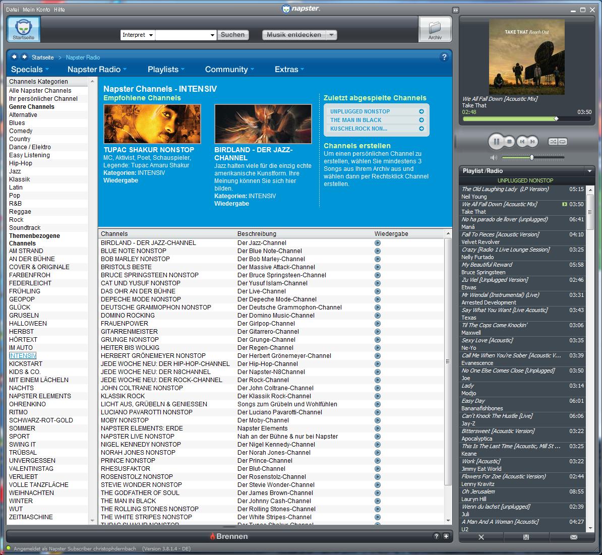Play the BLUE NOTE NONSTOP channel
Screen dimensions: 602x555
[378, 251]
